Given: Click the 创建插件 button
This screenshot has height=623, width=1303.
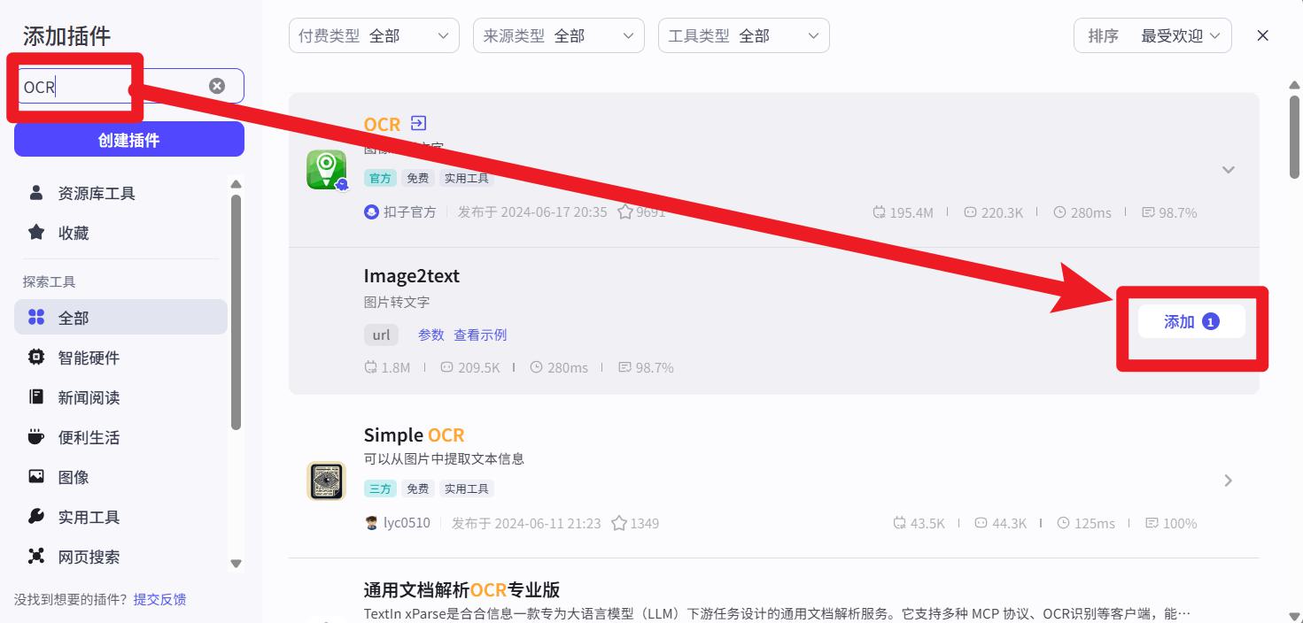Looking at the screenshot, I should click(x=129, y=140).
